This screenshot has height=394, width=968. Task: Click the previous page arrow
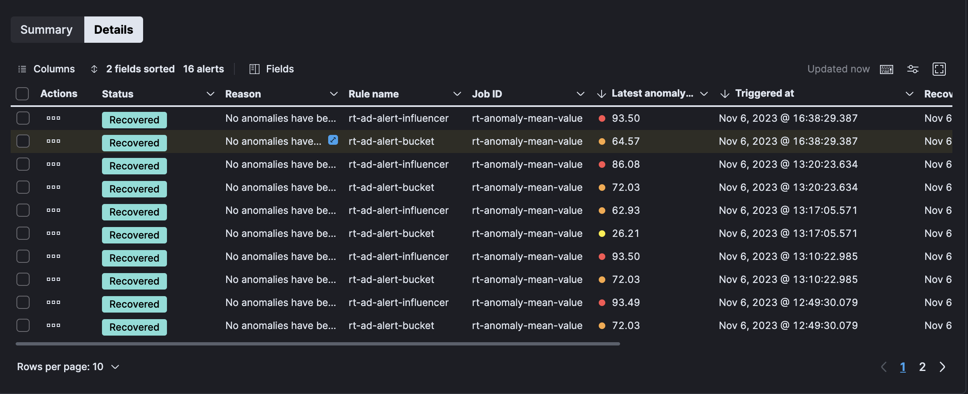pos(884,367)
